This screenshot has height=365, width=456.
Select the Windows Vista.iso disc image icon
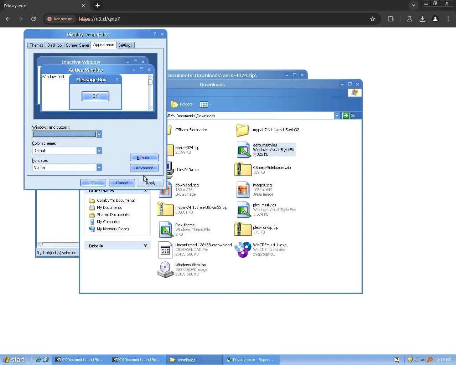pos(165,269)
